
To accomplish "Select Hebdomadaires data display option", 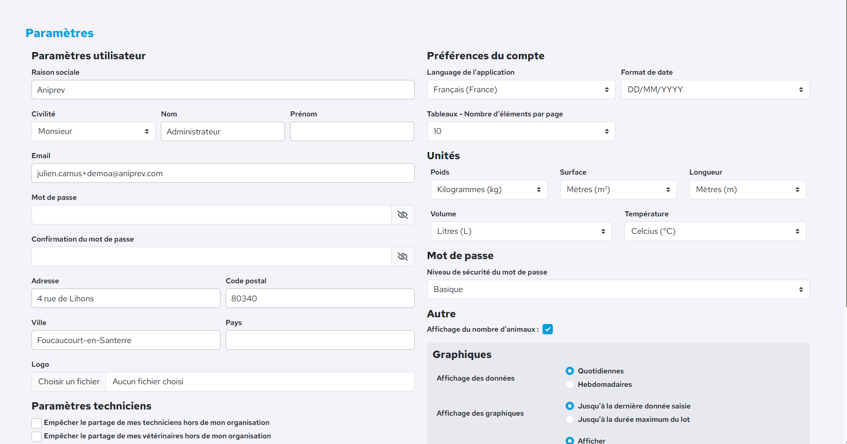I will (570, 384).
